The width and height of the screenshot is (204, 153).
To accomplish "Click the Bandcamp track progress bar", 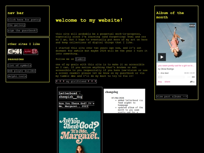I will point(171,77).
